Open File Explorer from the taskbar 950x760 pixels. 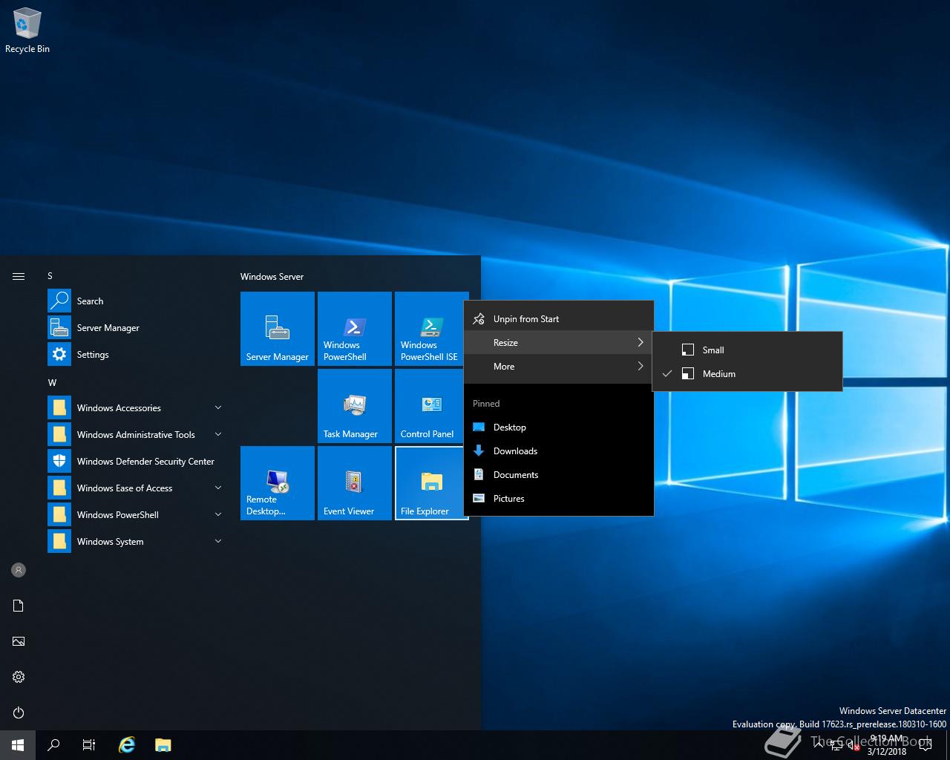coord(163,745)
